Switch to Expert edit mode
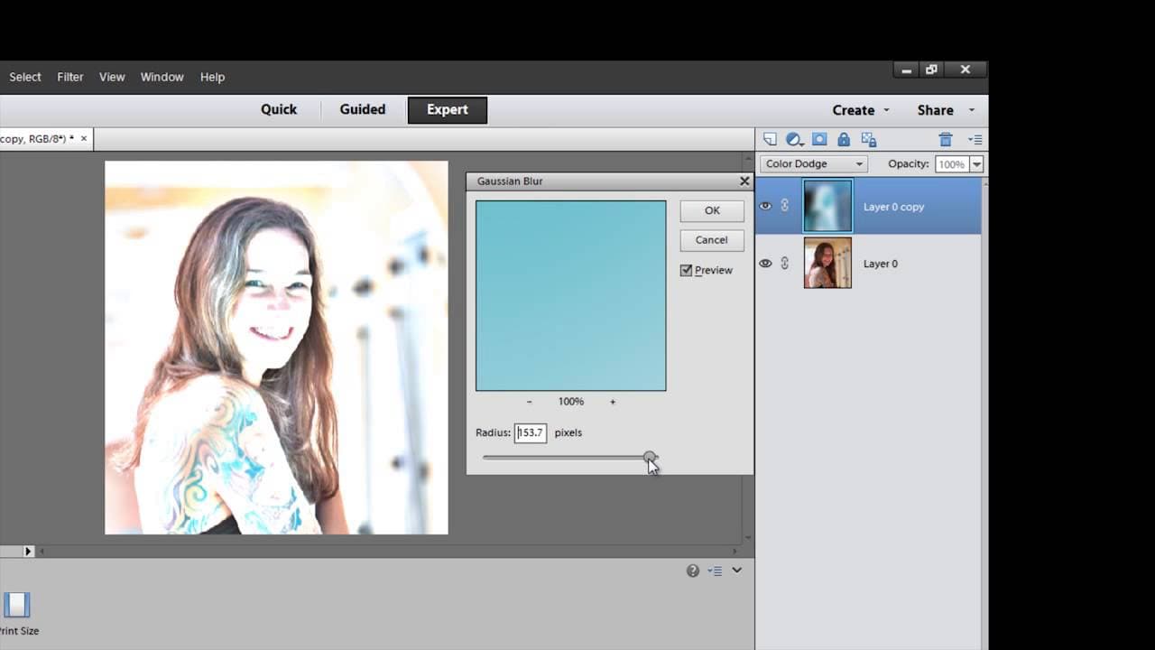This screenshot has height=650, width=1155. pos(448,109)
